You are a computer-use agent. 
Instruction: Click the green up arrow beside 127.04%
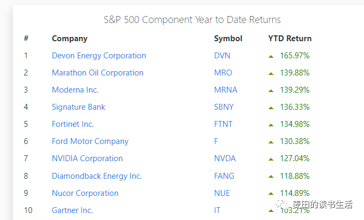(x=271, y=160)
